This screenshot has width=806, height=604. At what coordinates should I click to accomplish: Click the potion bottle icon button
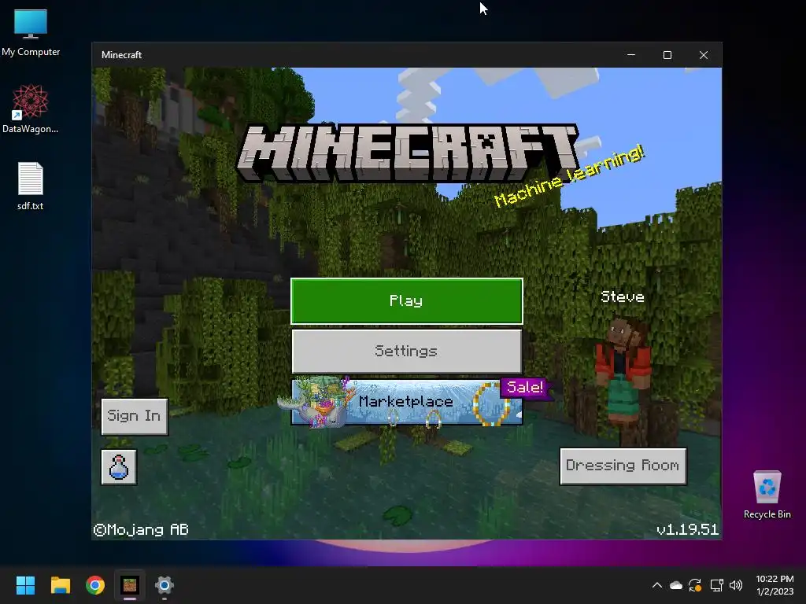(x=119, y=467)
